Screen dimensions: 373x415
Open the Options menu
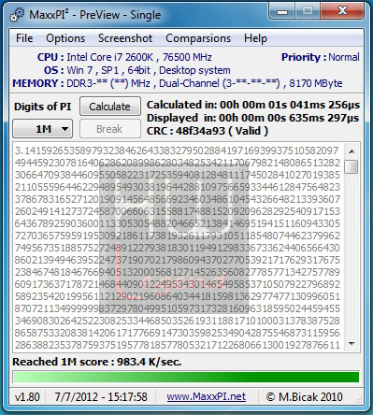[x=65, y=38]
